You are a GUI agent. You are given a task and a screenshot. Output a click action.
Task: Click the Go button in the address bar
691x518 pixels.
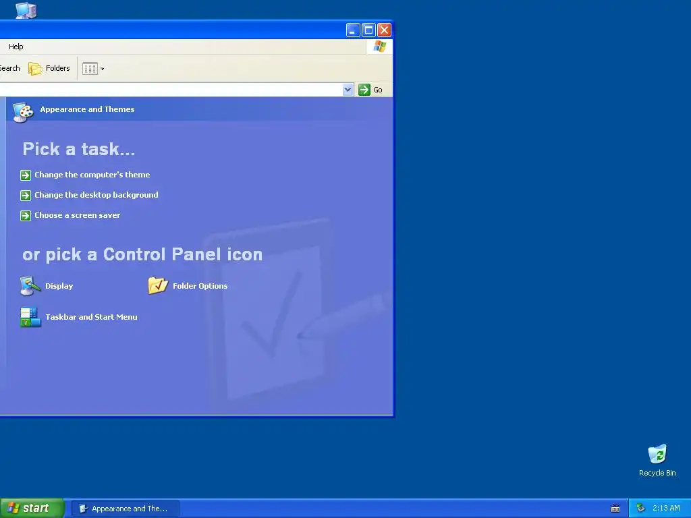click(370, 90)
